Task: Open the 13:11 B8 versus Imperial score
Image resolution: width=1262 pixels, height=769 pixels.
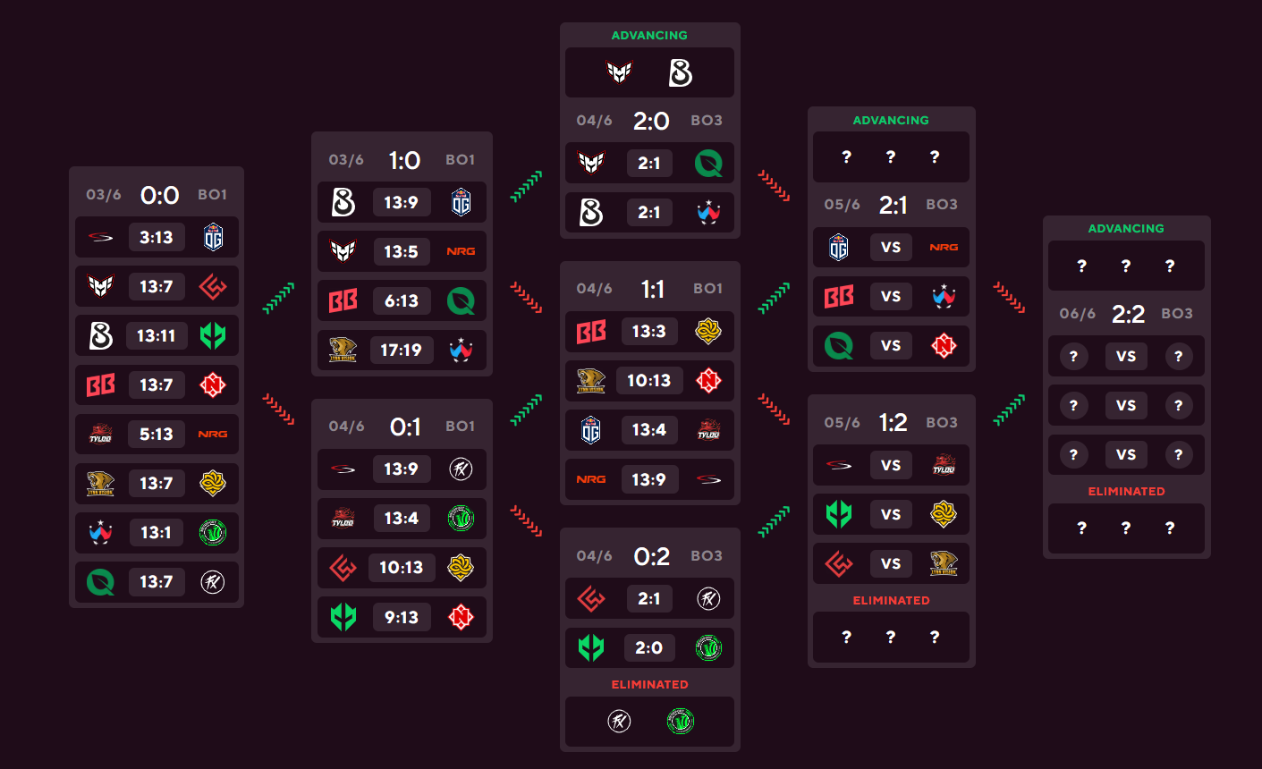Action: (x=156, y=335)
